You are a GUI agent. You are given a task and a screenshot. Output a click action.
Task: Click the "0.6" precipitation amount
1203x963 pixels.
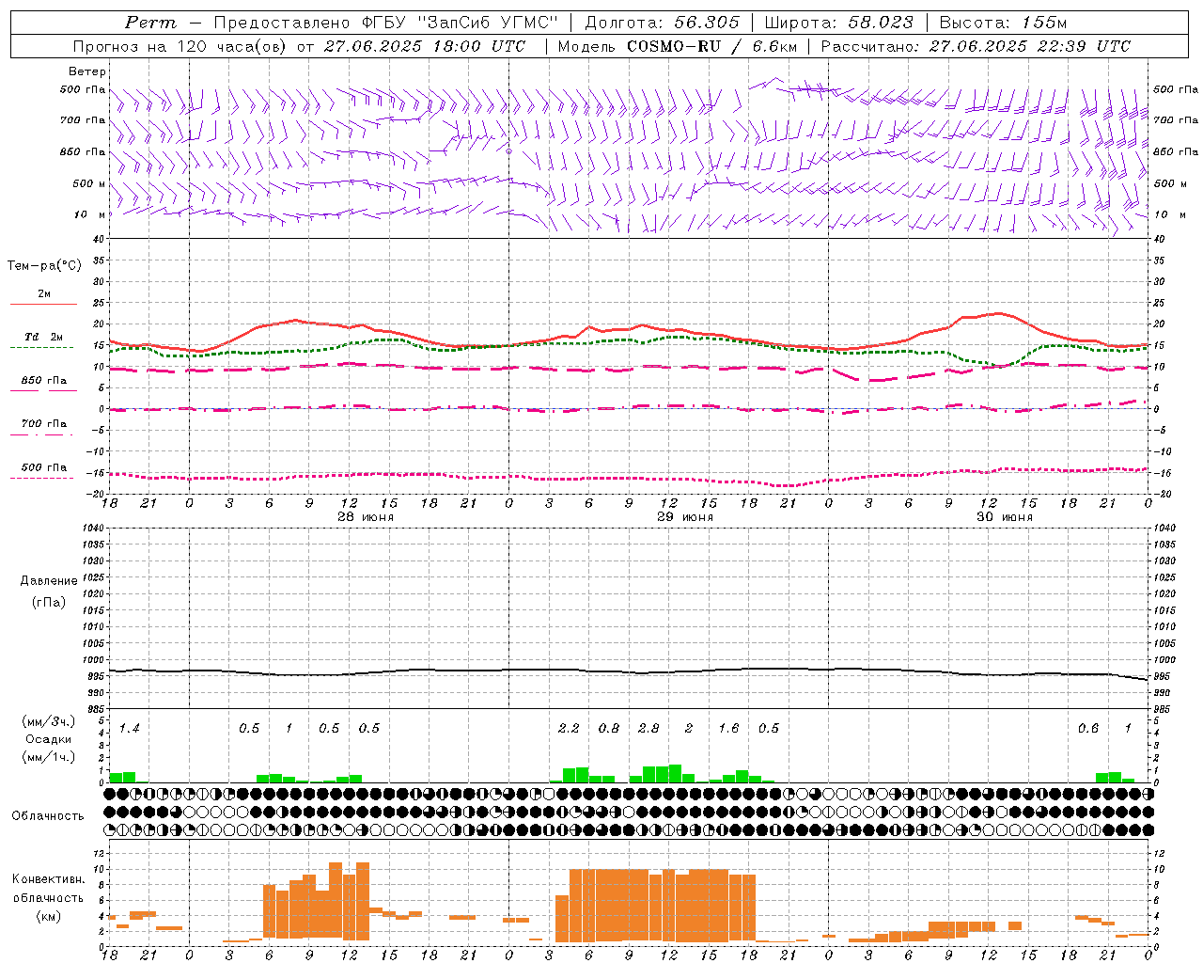1088,728
